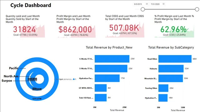Viewport: 200px width, 112px height.
Task: Click the 'GT MTB-200 B...' axis label
Action: pos(86,88)
